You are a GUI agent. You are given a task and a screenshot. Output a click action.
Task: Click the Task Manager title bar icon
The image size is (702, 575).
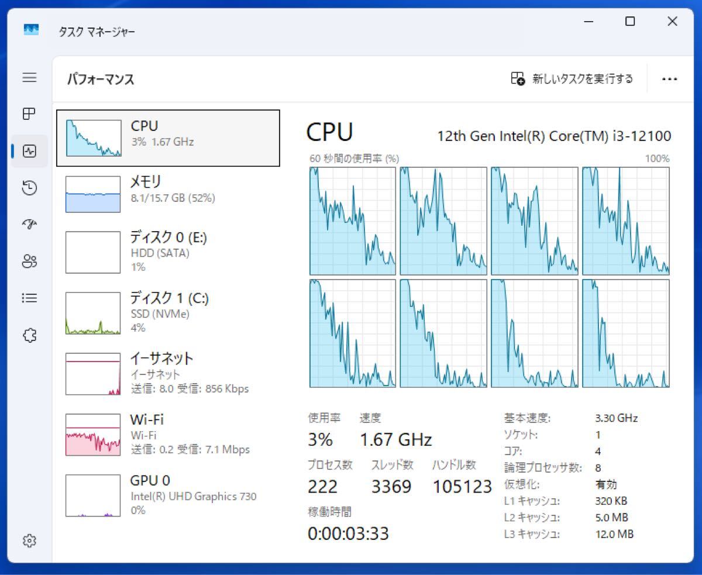tap(31, 29)
